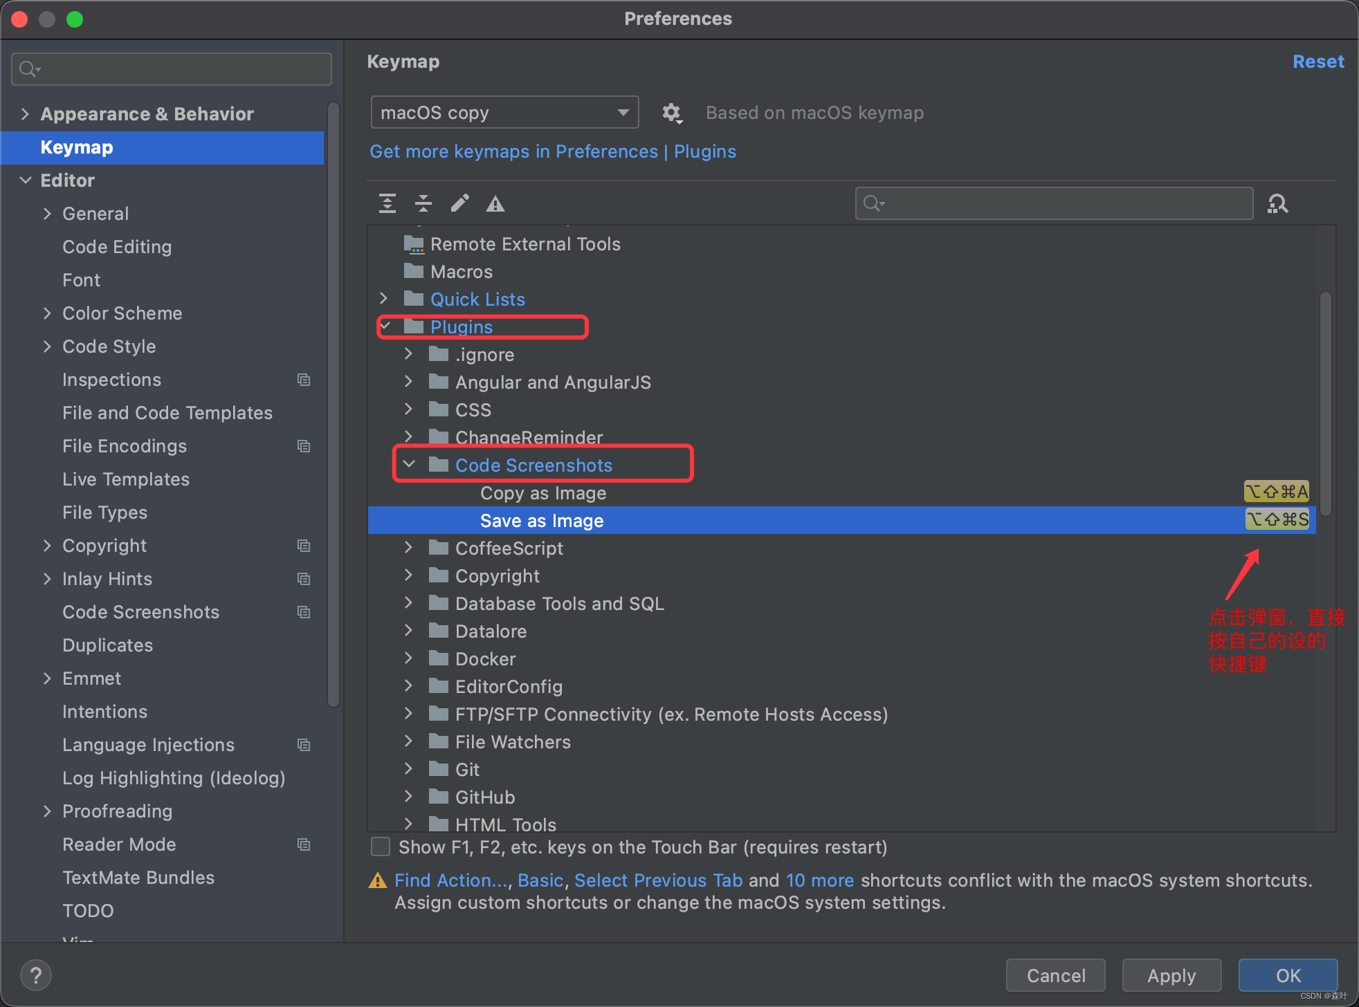The width and height of the screenshot is (1359, 1007).
Task: Open the keymap gear settings icon
Action: [x=671, y=113]
